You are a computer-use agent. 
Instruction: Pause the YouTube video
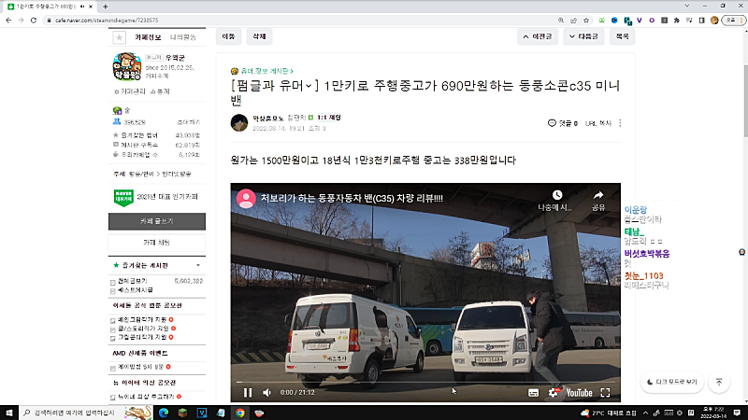[248, 392]
